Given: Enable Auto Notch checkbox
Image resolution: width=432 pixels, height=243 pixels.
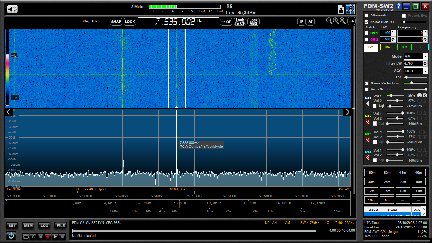Looking at the screenshot, I should coord(367,89).
